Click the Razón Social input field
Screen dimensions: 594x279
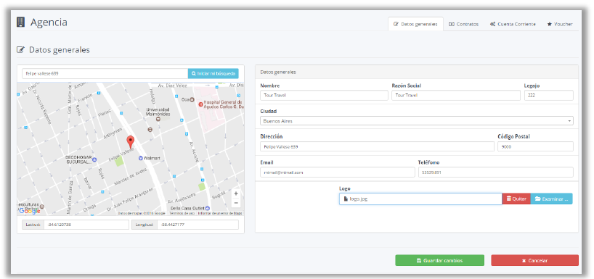click(x=456, y=95)
